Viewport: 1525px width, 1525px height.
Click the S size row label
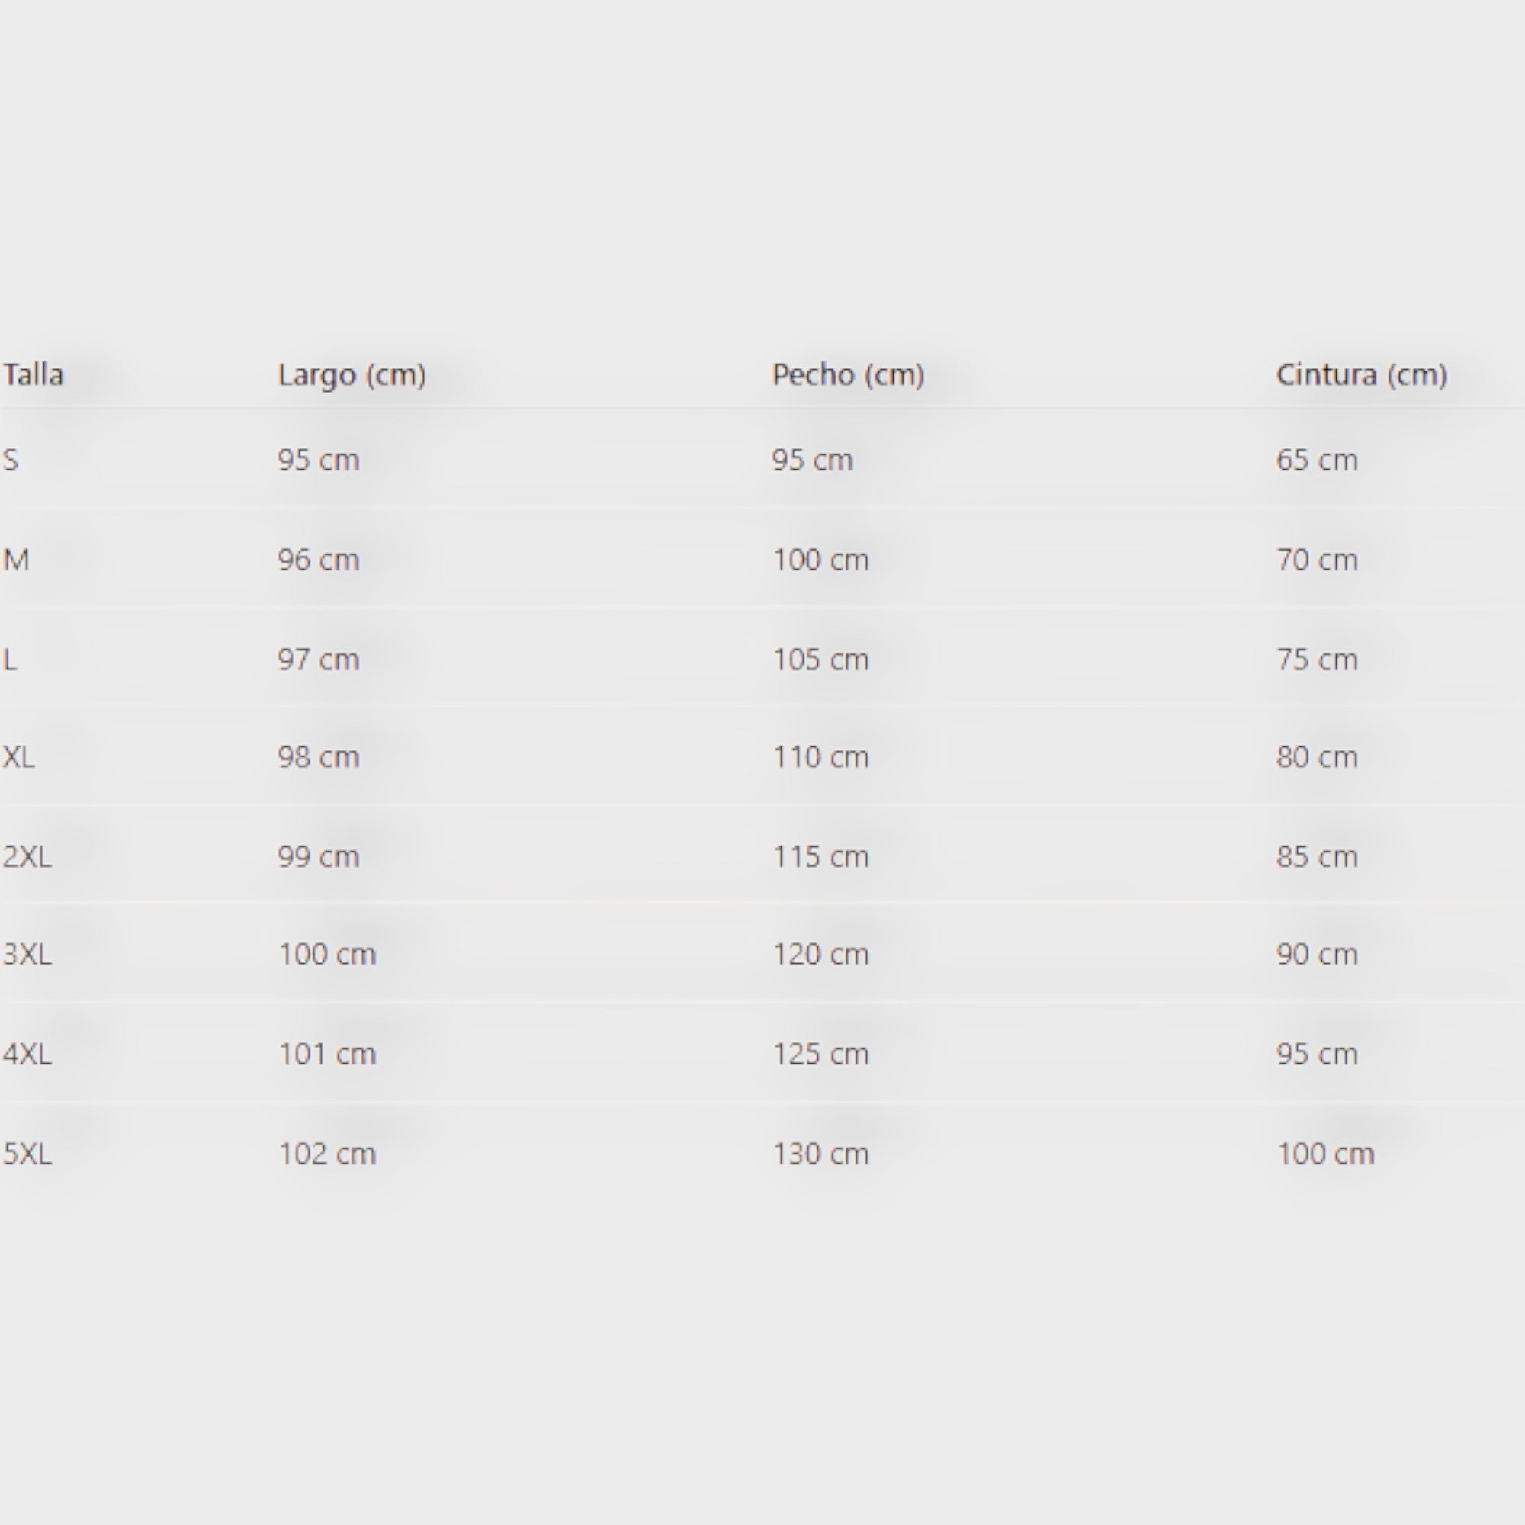[x=10, y=459]
